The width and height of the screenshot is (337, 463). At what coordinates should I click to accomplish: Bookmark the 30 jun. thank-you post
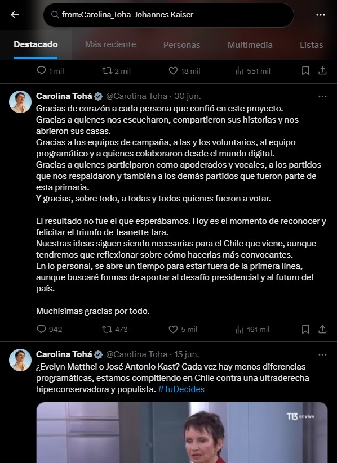coord(305,329)
